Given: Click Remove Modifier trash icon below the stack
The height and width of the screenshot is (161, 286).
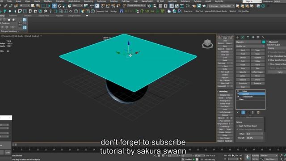Looking at the screenshot, I should (x=253, y=112).
